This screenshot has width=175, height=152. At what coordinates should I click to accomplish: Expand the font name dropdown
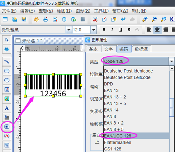[x=69, y=30]
